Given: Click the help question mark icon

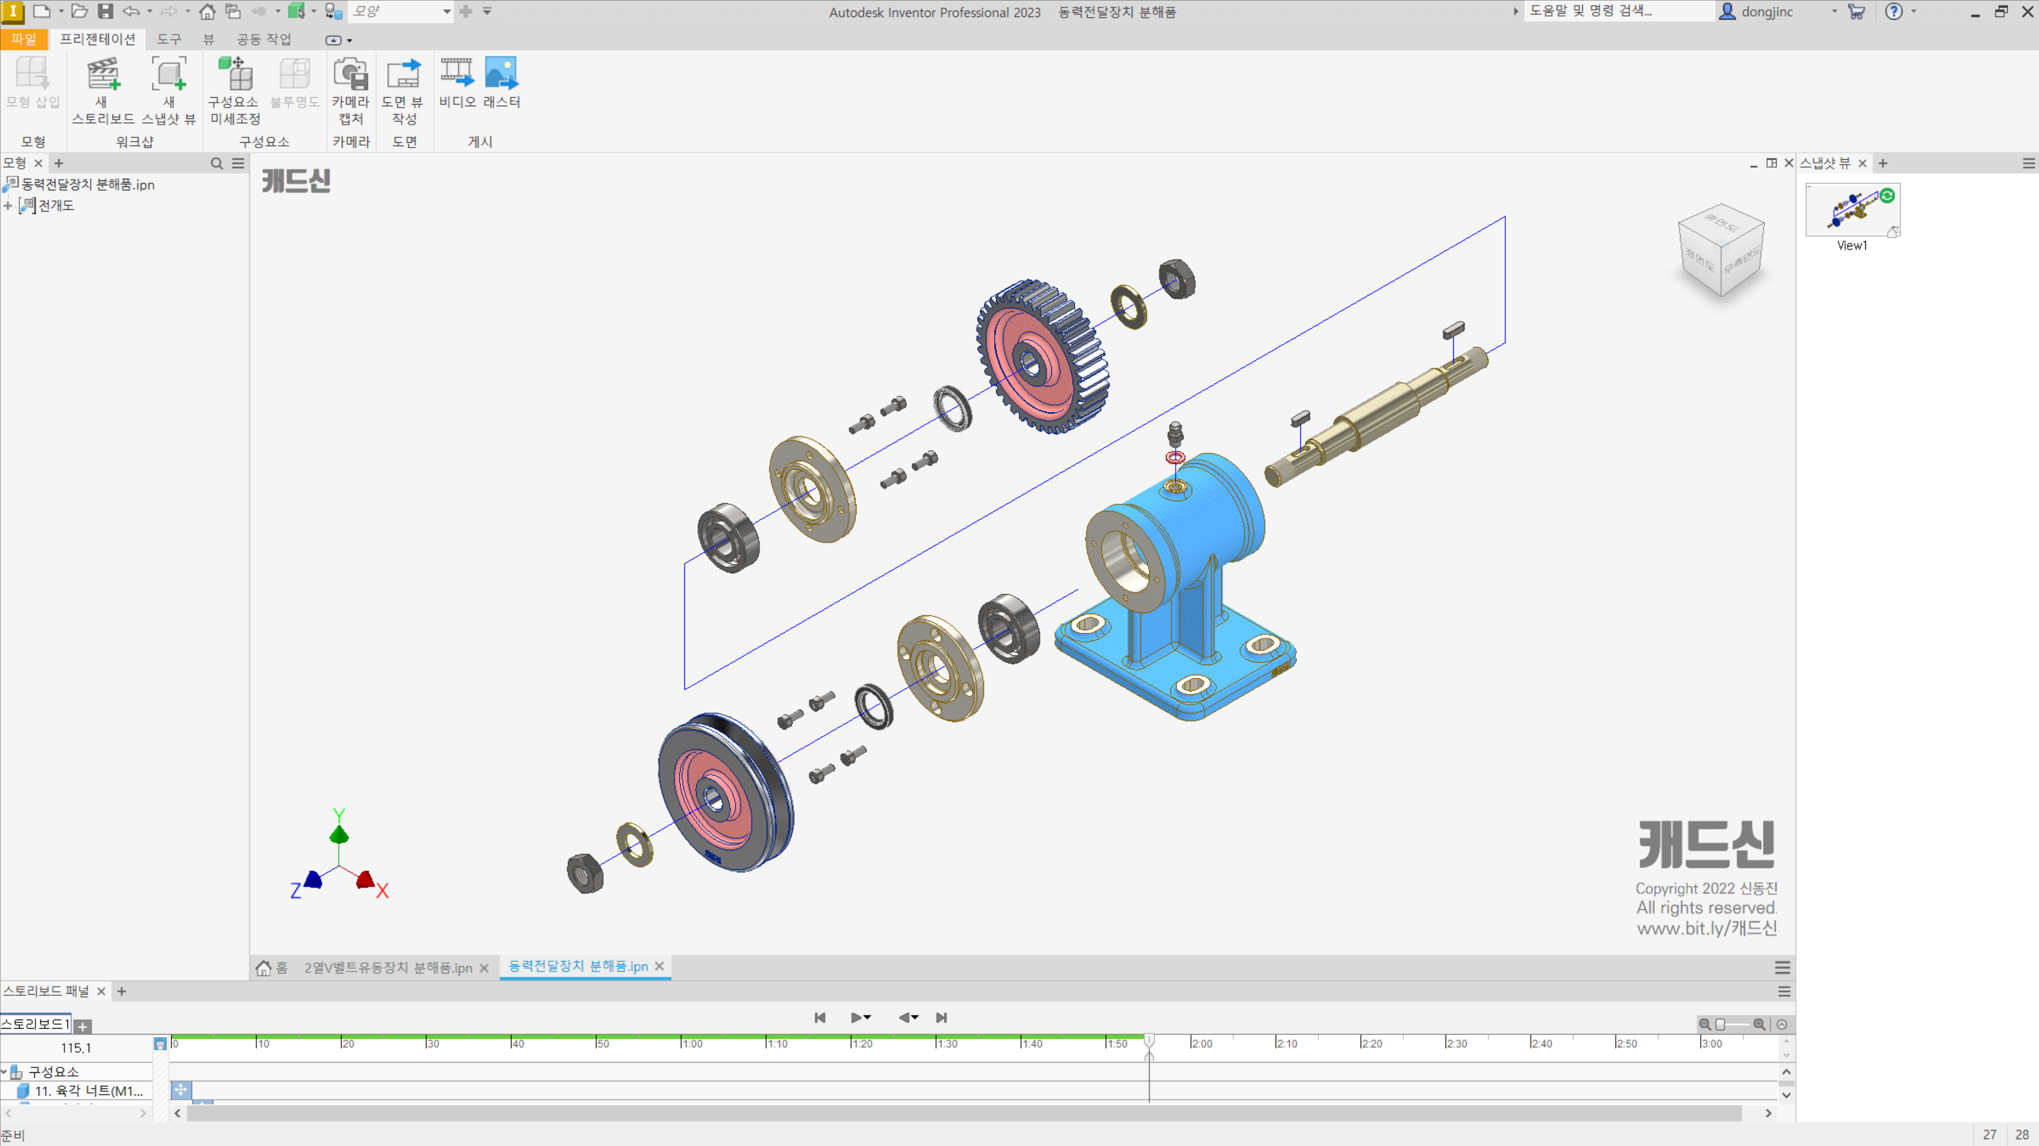Looking at the screenshot, I should [x=1894, y=11].
